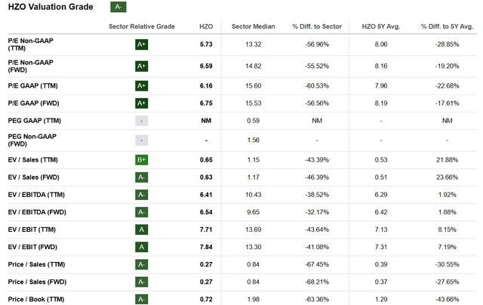Screen dimensions: 483x305
Task: Click the A- grade badge for Price / Book (TTM)
Action: pos(141,299)
